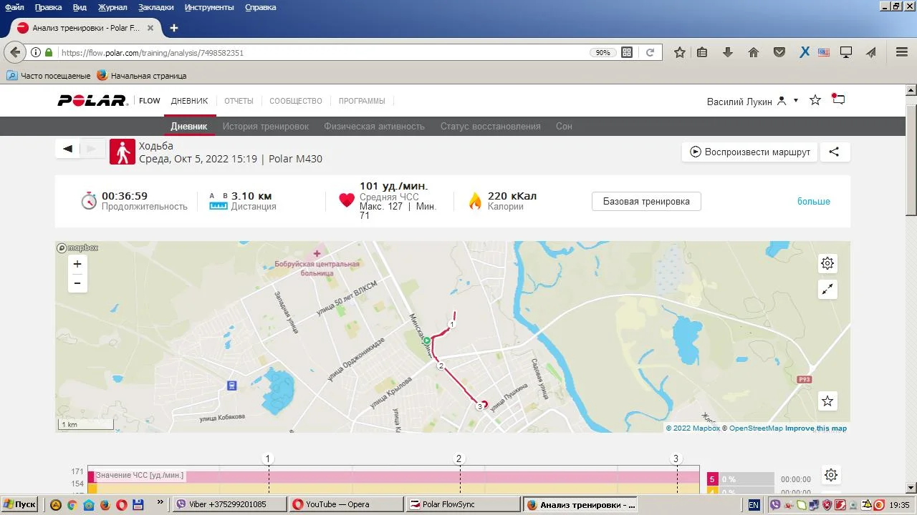Click the Базовая тренировка button
The width and height of the screenshot is (917, 515).
pyautogui.click(x=646, y=201)
